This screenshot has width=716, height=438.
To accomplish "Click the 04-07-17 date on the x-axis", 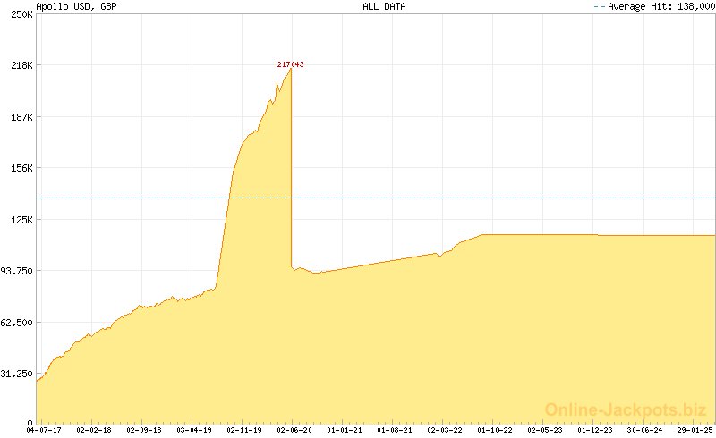I will [x=44, y=430].
